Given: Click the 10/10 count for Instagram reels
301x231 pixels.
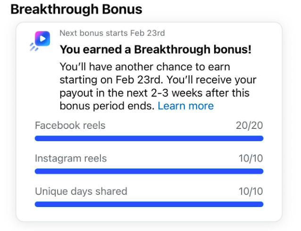Looking at the screenshot, I should tap(251, 159).
